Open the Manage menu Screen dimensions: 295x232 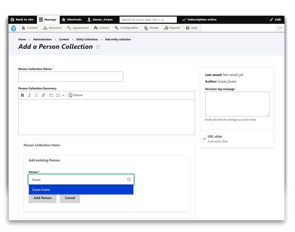click(48, 20)
